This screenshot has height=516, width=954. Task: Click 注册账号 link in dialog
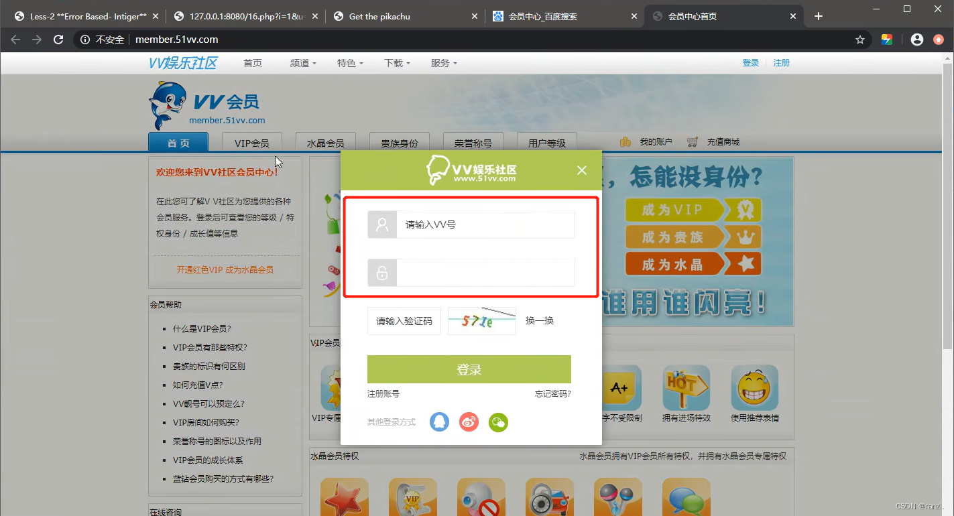click(383, 394)
